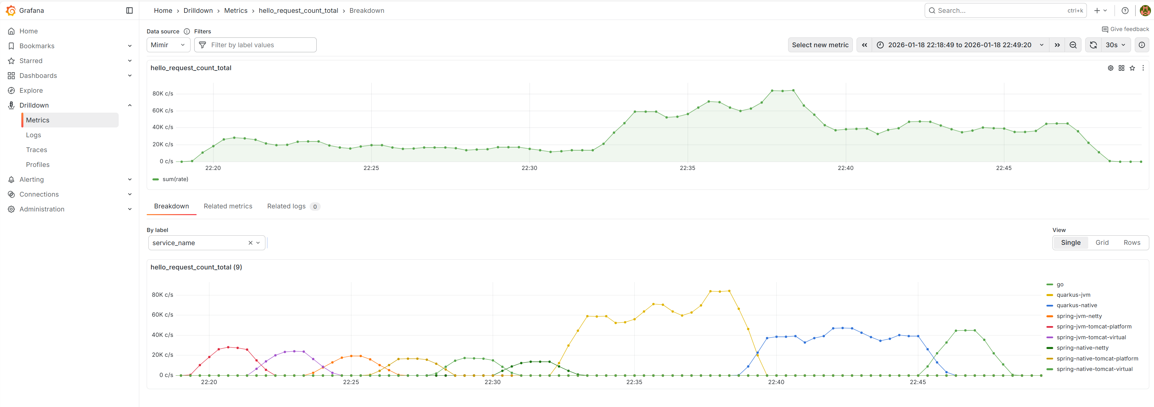Collapse the left navigation sidebar
The height and width of the screenshot is (407, 1154).
click(129, 10)
